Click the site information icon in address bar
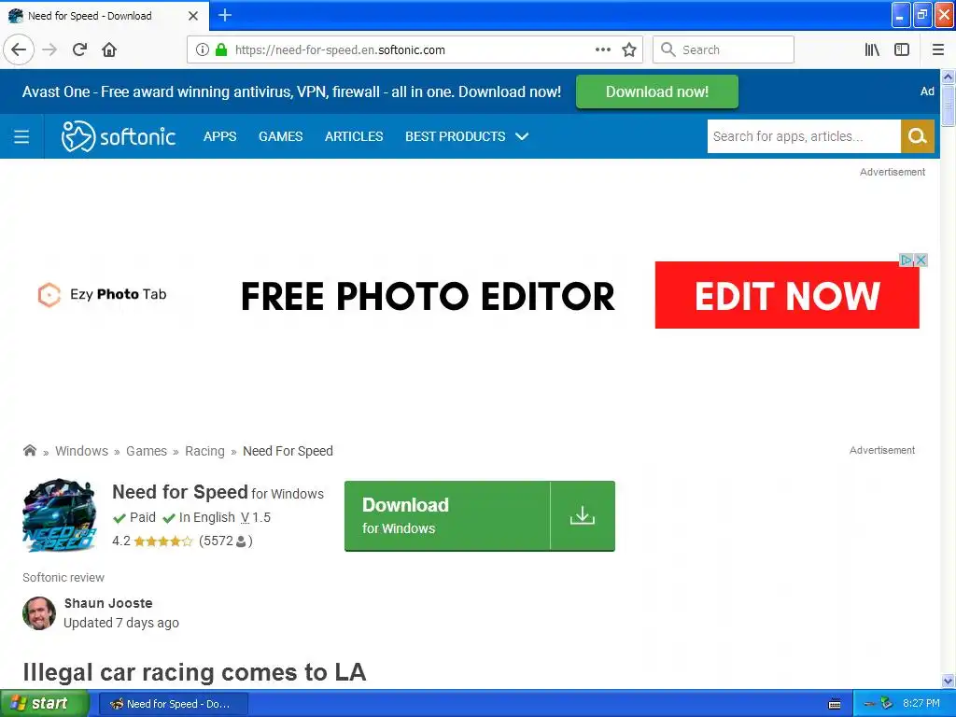 pos(203,49)
